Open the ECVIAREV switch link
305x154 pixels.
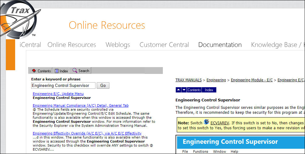[x=220, y=123]
